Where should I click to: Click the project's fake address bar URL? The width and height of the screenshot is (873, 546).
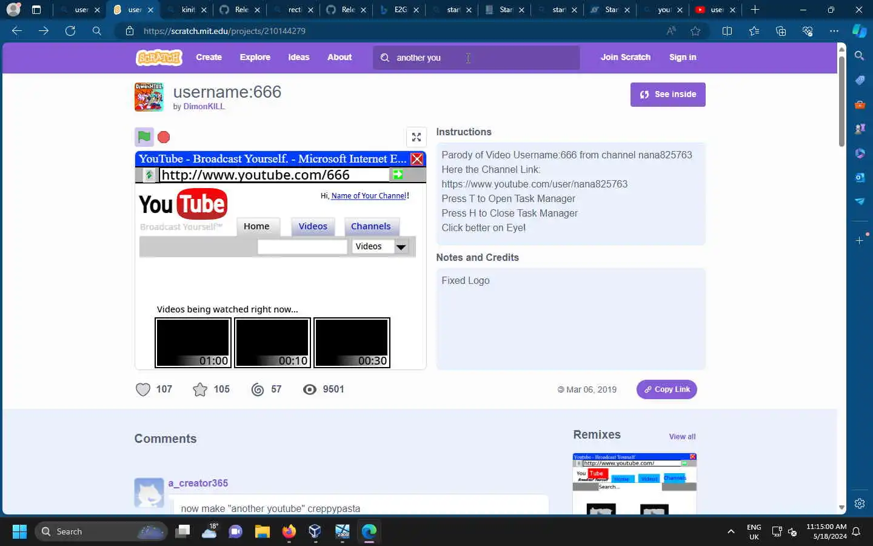[274, 175]
